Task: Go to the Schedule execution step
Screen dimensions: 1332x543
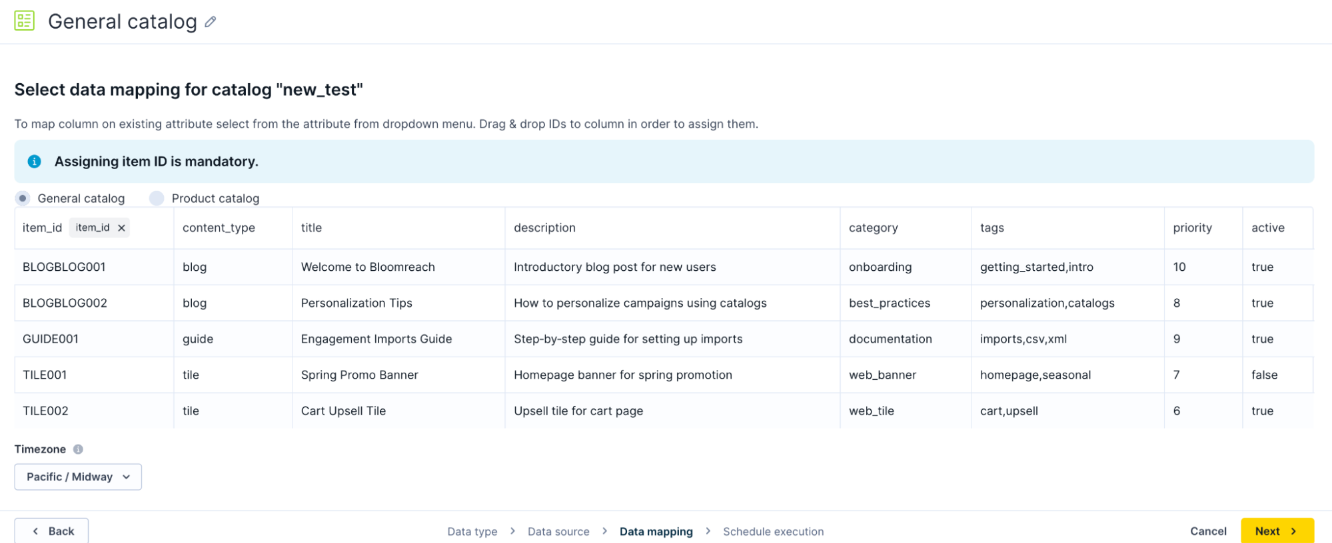Action: [x=773, y=532]
